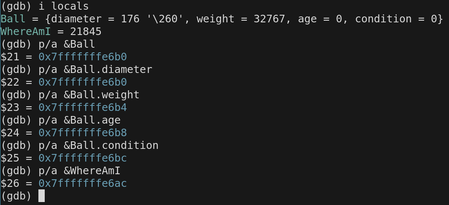Screen dimensions: 449x205
Task: Click the $26 result label
Action: click(x=10, y=183)
